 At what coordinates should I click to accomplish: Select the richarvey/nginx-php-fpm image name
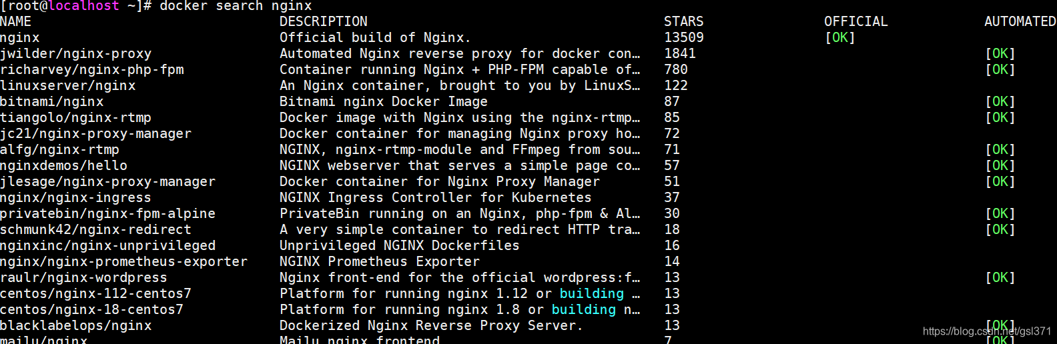click(x=92, y=69)
